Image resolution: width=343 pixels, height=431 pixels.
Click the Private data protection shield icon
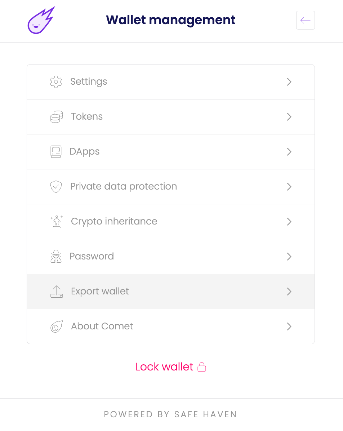[56, 187]
